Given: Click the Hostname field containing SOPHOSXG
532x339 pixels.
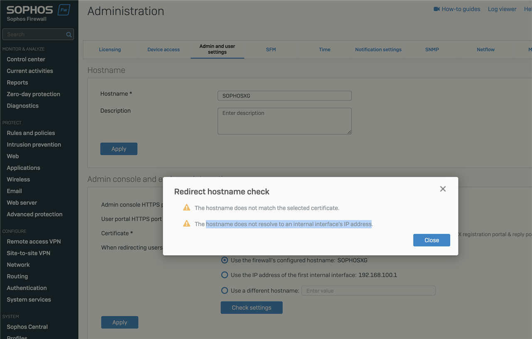Looking at the screenshot, I should [x=284, y=95].
